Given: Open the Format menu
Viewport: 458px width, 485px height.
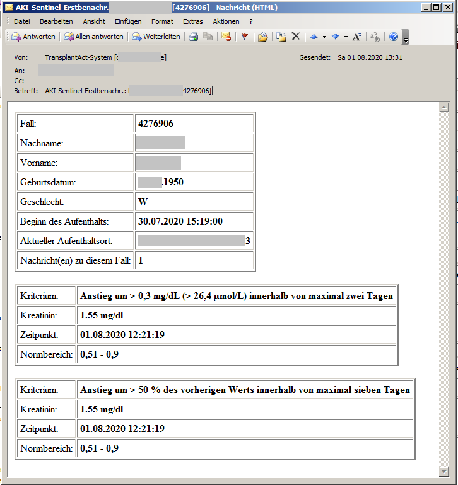Looking at the screenshot, I should (162, 21).
